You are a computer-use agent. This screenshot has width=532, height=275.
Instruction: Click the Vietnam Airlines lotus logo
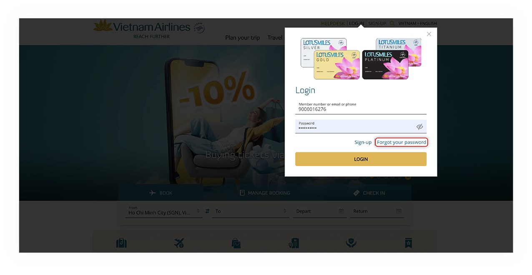click(103, 26)
